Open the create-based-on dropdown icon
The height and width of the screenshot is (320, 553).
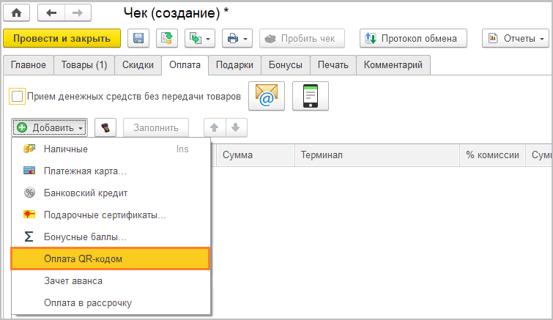point(200,38)
